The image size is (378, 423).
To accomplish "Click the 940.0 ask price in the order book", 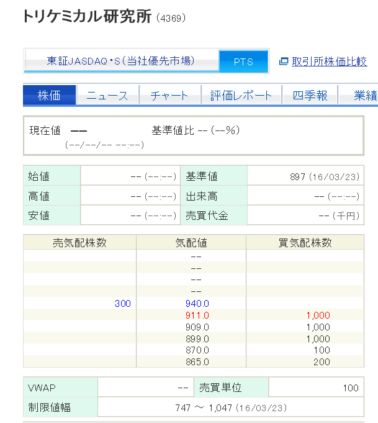I will point(197,304).
